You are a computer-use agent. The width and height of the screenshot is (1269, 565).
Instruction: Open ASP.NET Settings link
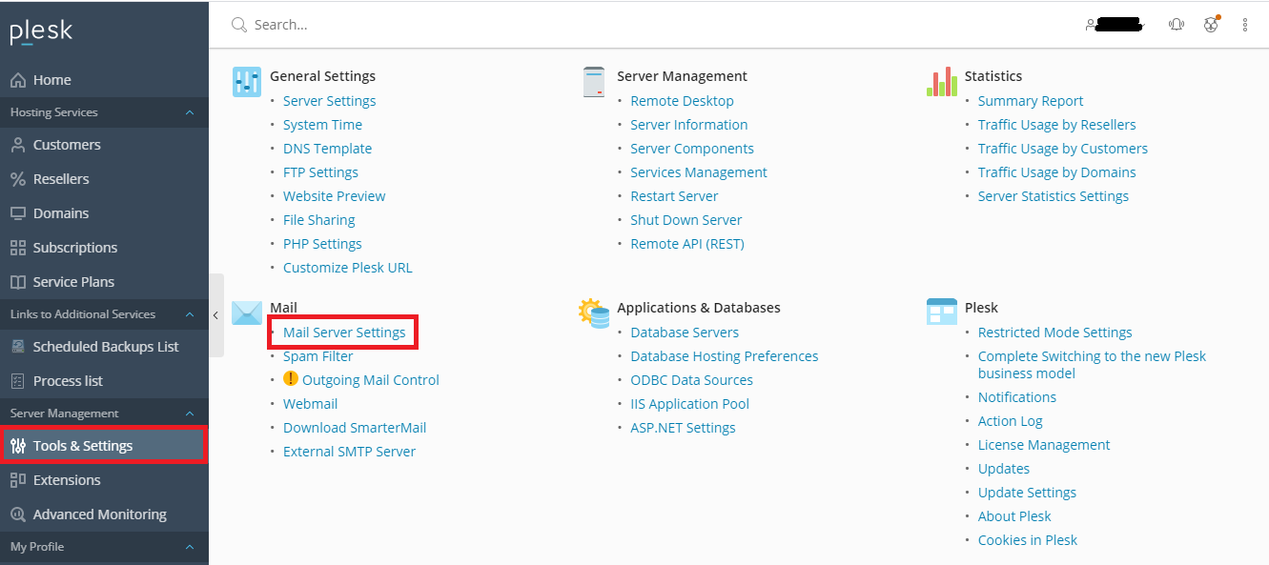(x=683, y=428)
